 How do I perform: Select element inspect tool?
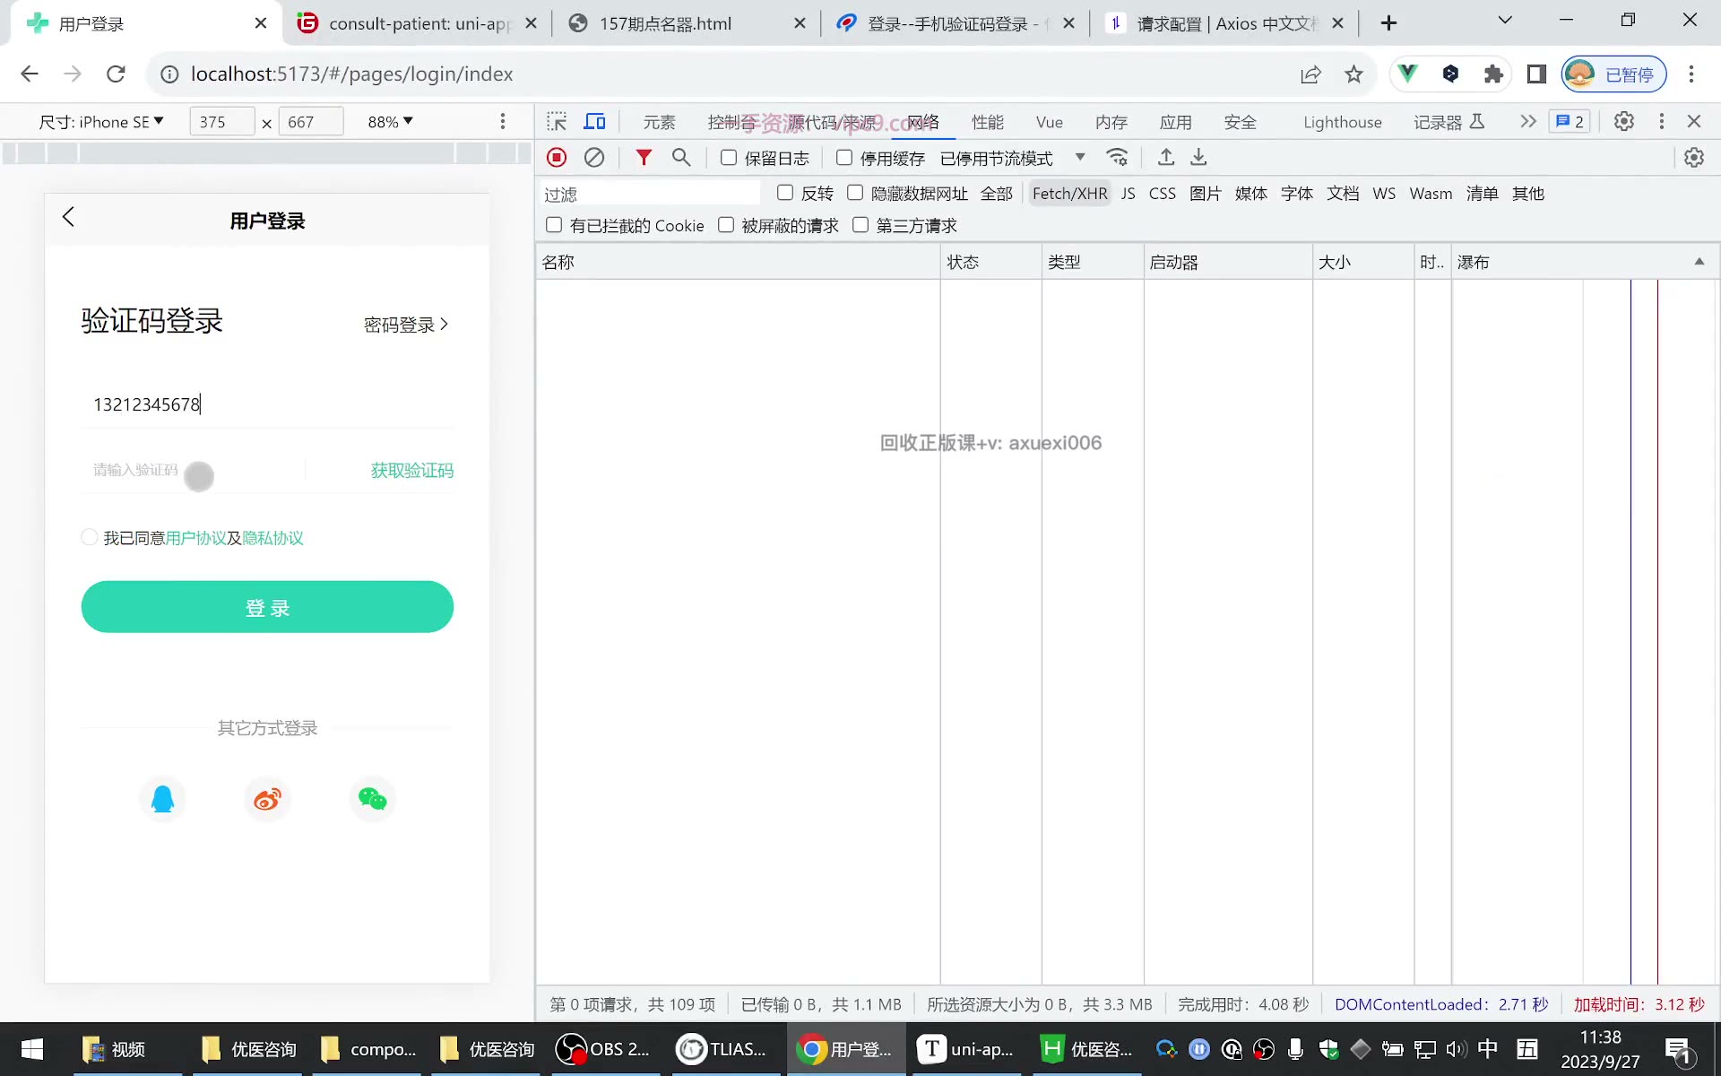click(x=557, y=122)
